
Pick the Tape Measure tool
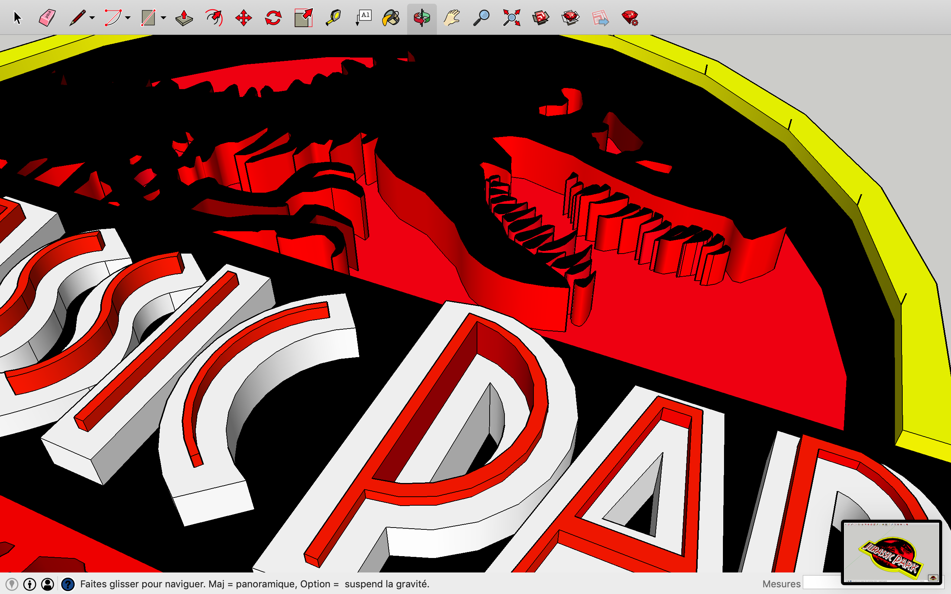tap(333, 18)
